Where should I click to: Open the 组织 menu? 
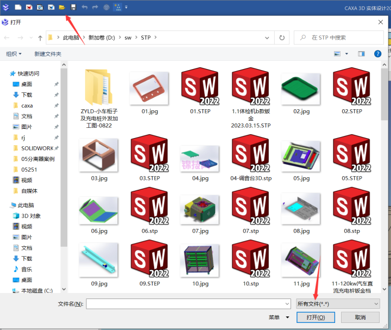[14, 54]
